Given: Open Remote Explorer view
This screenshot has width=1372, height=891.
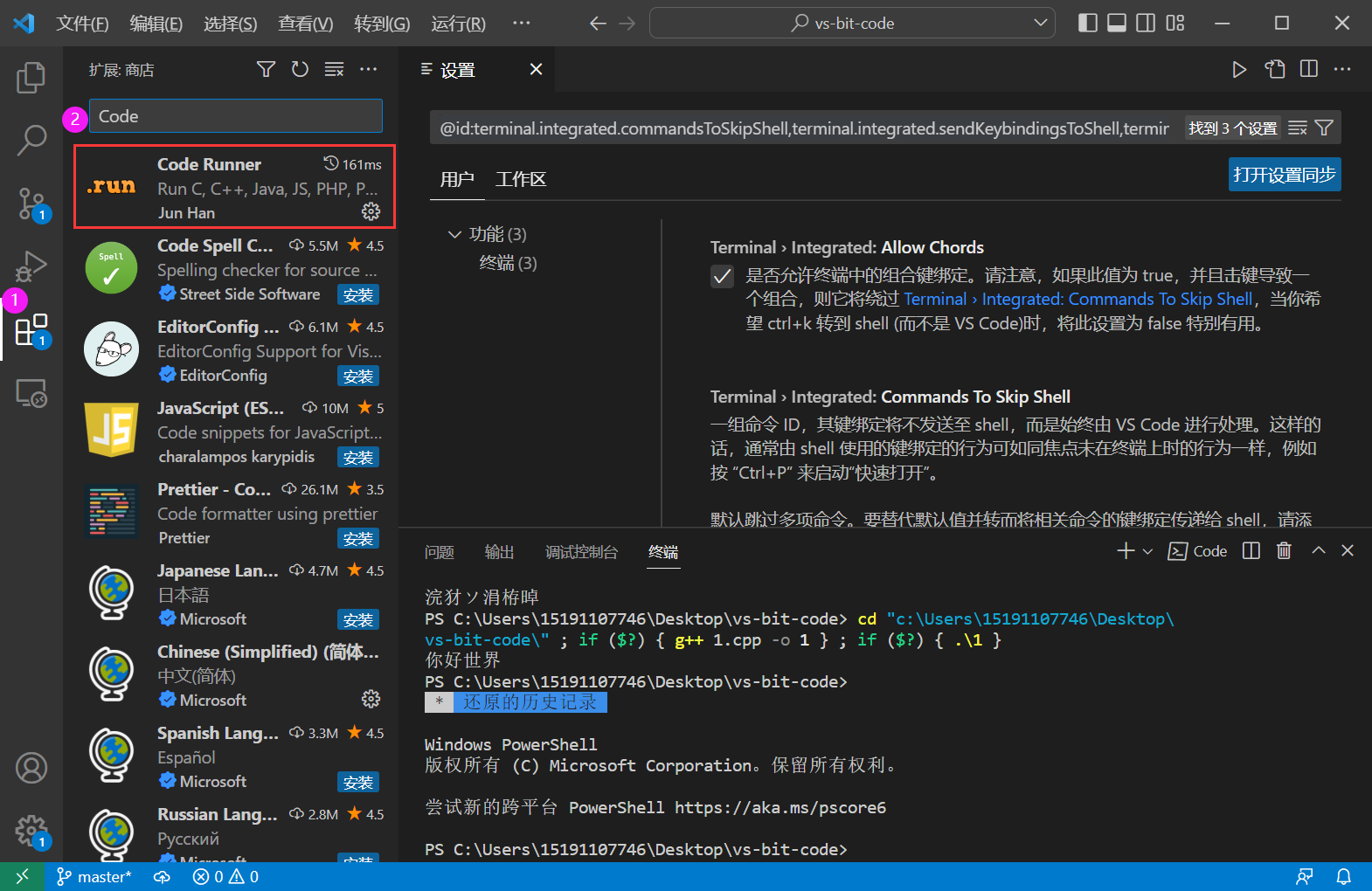Looking at the screenshot, I should [x=31, y=393].
